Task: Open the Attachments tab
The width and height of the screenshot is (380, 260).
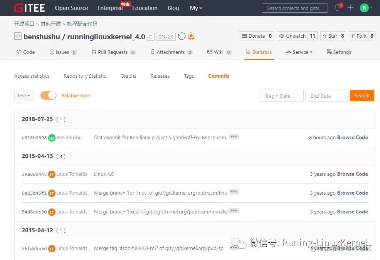Action: coord(172,52)
